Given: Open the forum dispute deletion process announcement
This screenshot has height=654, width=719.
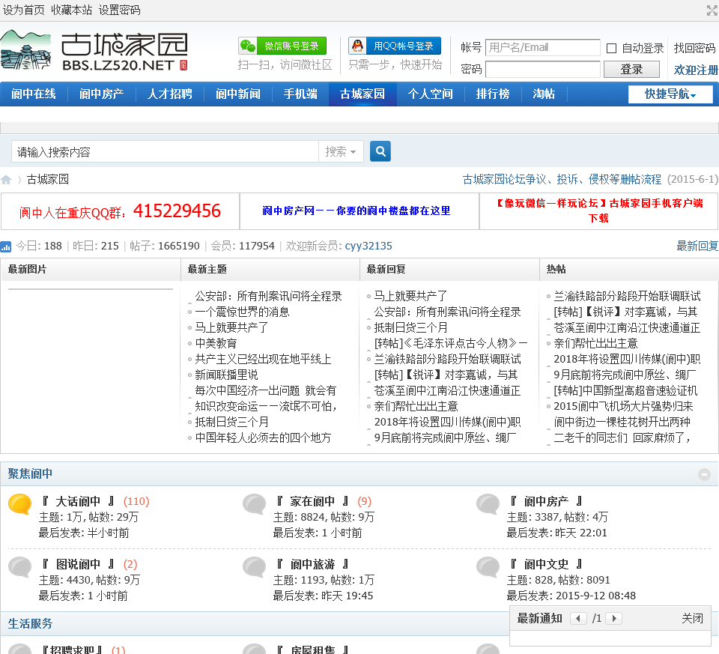Looking at the screenshot, I should pos(562,179).
